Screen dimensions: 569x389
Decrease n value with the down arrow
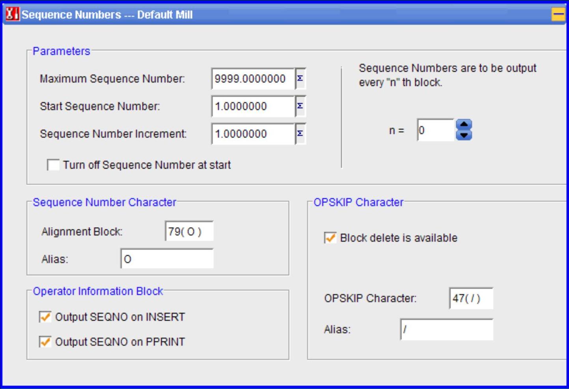click(x=464, y=135)
